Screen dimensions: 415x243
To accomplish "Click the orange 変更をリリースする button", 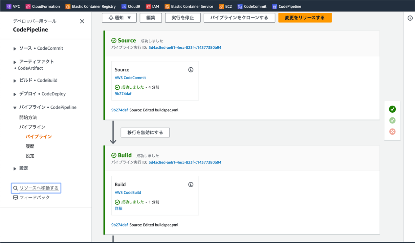I will pos(305,18).
